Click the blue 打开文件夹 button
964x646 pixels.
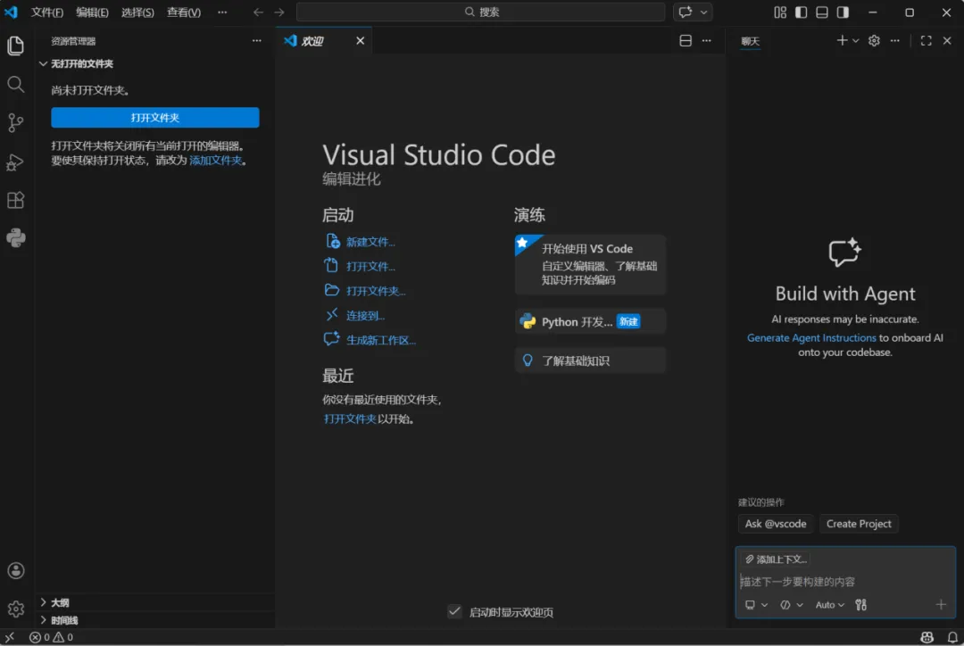(155, 118)
